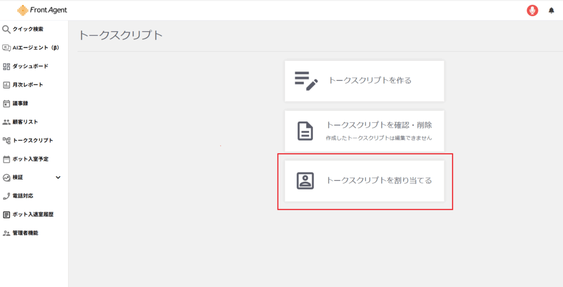Click the red microphone icon
Viewport: 563px width, 287px height.
pos(532,10)
